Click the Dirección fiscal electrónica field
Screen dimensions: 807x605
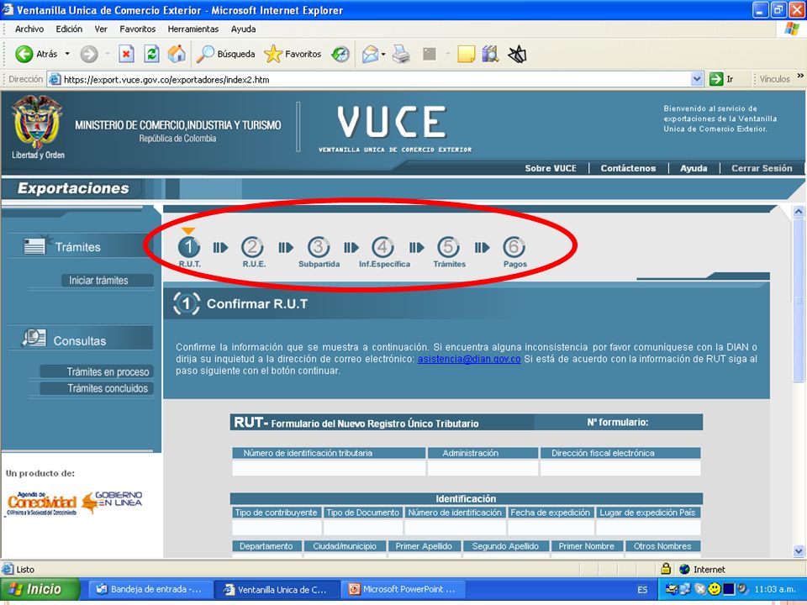(620, 468)
